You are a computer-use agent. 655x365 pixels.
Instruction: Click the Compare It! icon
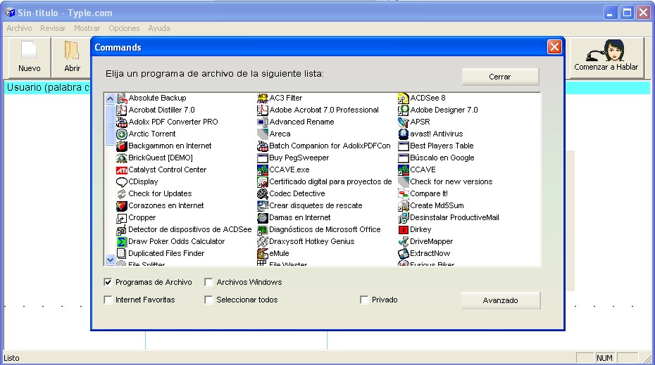coord(403,194)
